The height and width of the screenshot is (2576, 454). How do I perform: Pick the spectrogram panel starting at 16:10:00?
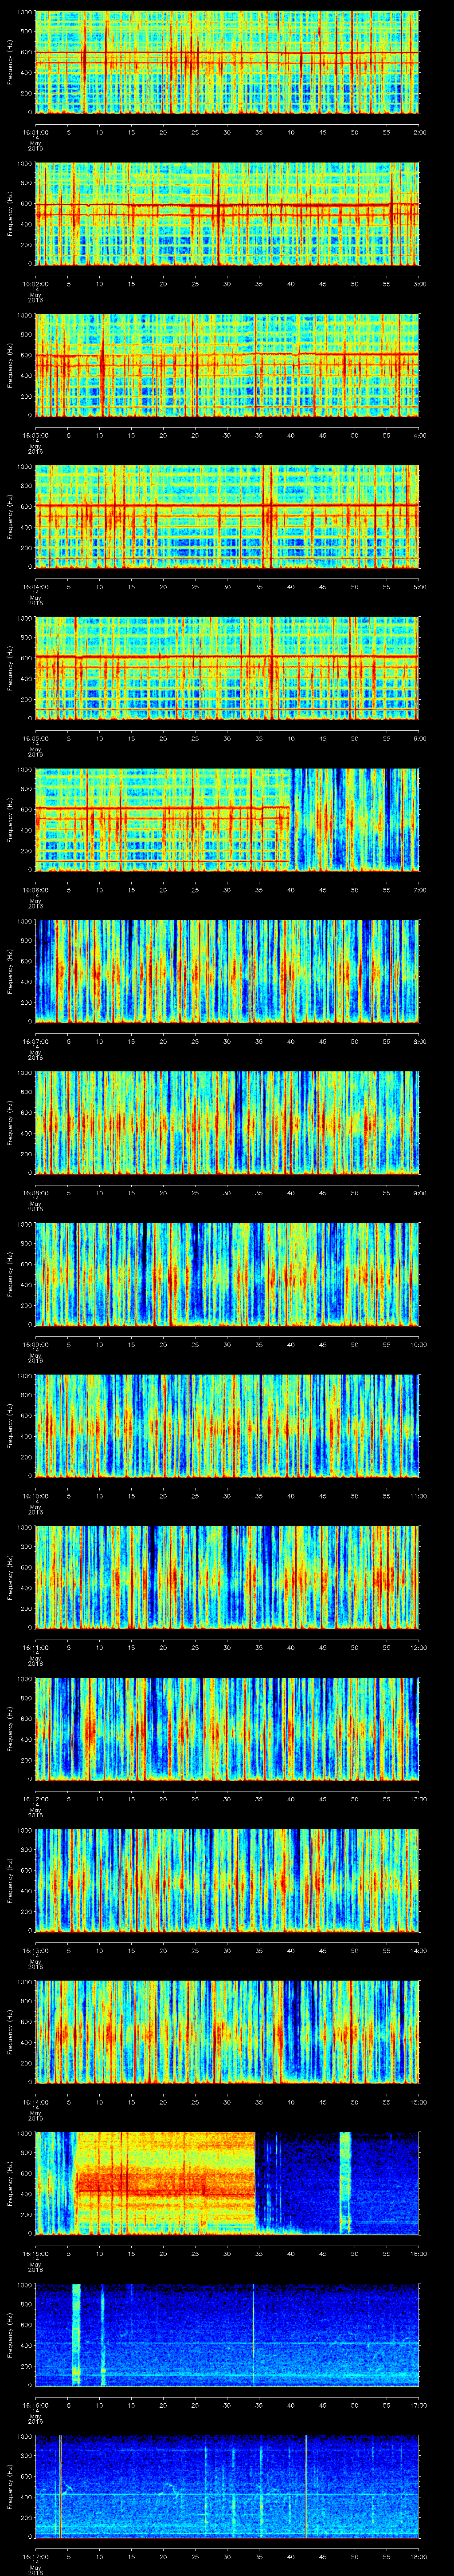[227, 1426]
